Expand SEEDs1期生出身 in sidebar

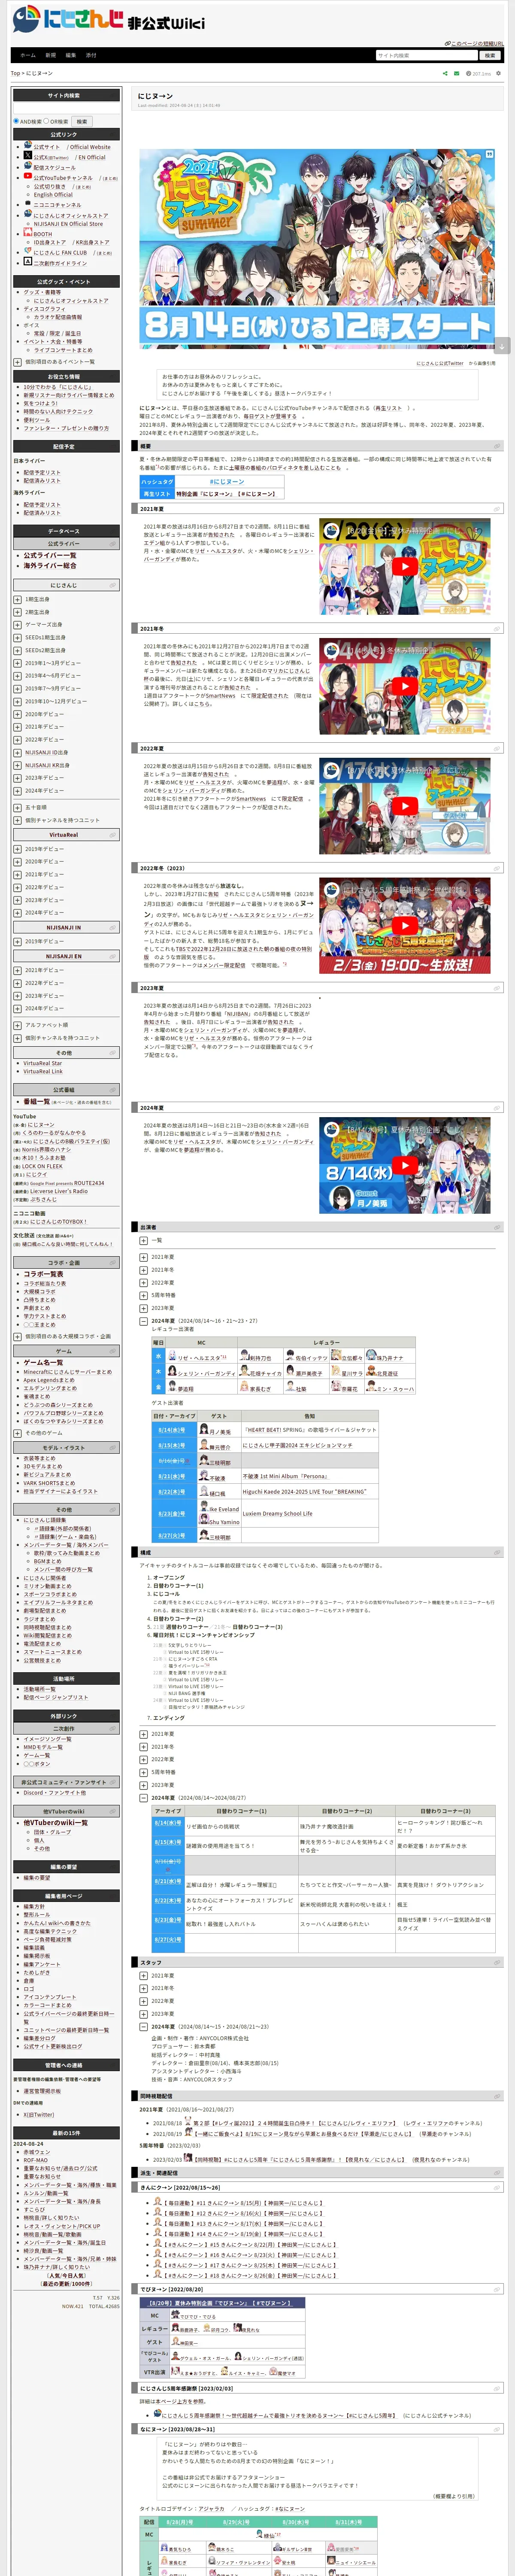click(x=17, y=637)
